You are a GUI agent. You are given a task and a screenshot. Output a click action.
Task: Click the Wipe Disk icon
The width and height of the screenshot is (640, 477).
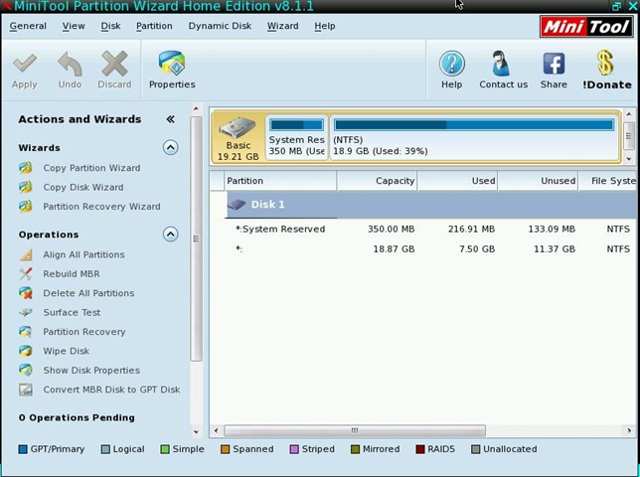[x=25, y=351]
